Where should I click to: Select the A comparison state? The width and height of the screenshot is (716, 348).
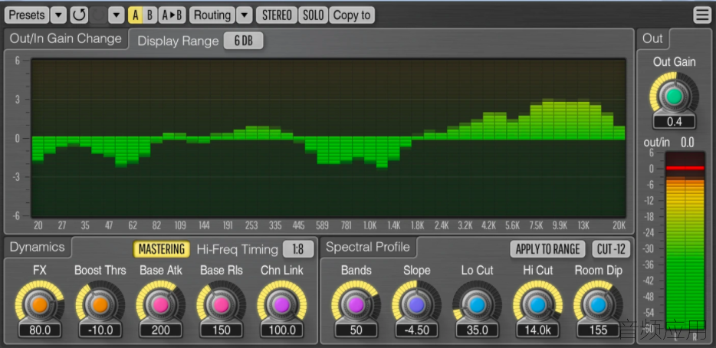(135, 15)
